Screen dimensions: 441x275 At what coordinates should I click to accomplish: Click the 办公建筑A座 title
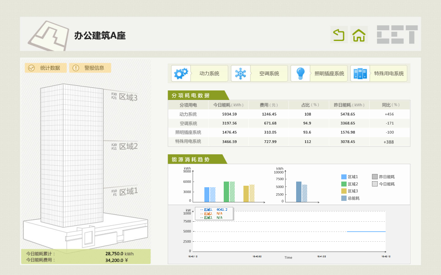tap(100, 36)
